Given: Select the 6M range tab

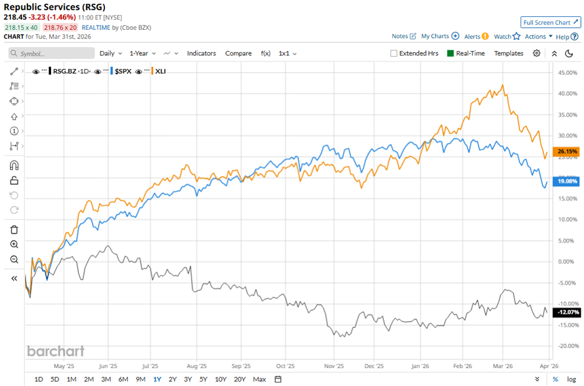Looking at the screenshot, I should tap(123, 379).
